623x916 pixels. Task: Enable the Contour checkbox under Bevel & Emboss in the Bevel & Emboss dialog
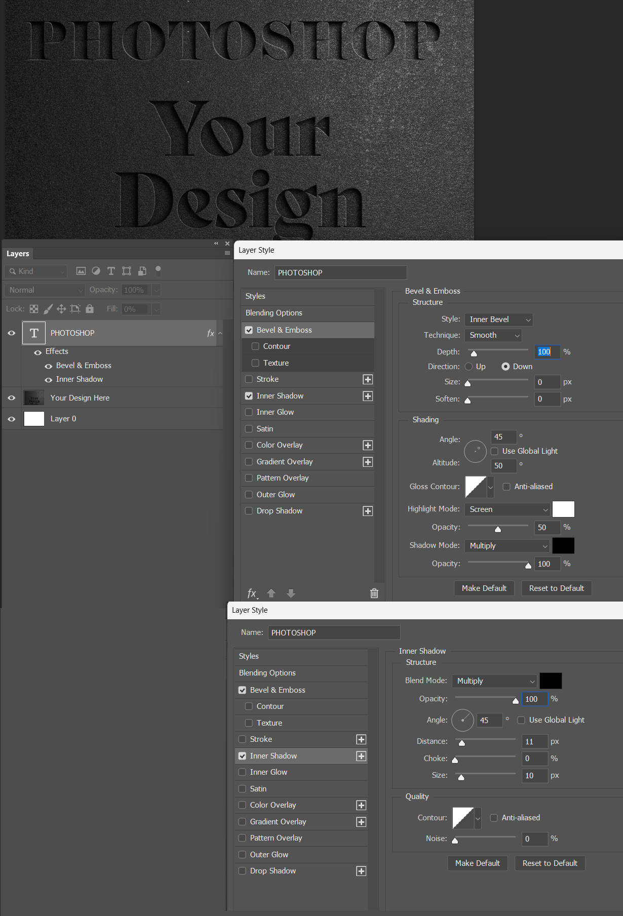[255, 346]
